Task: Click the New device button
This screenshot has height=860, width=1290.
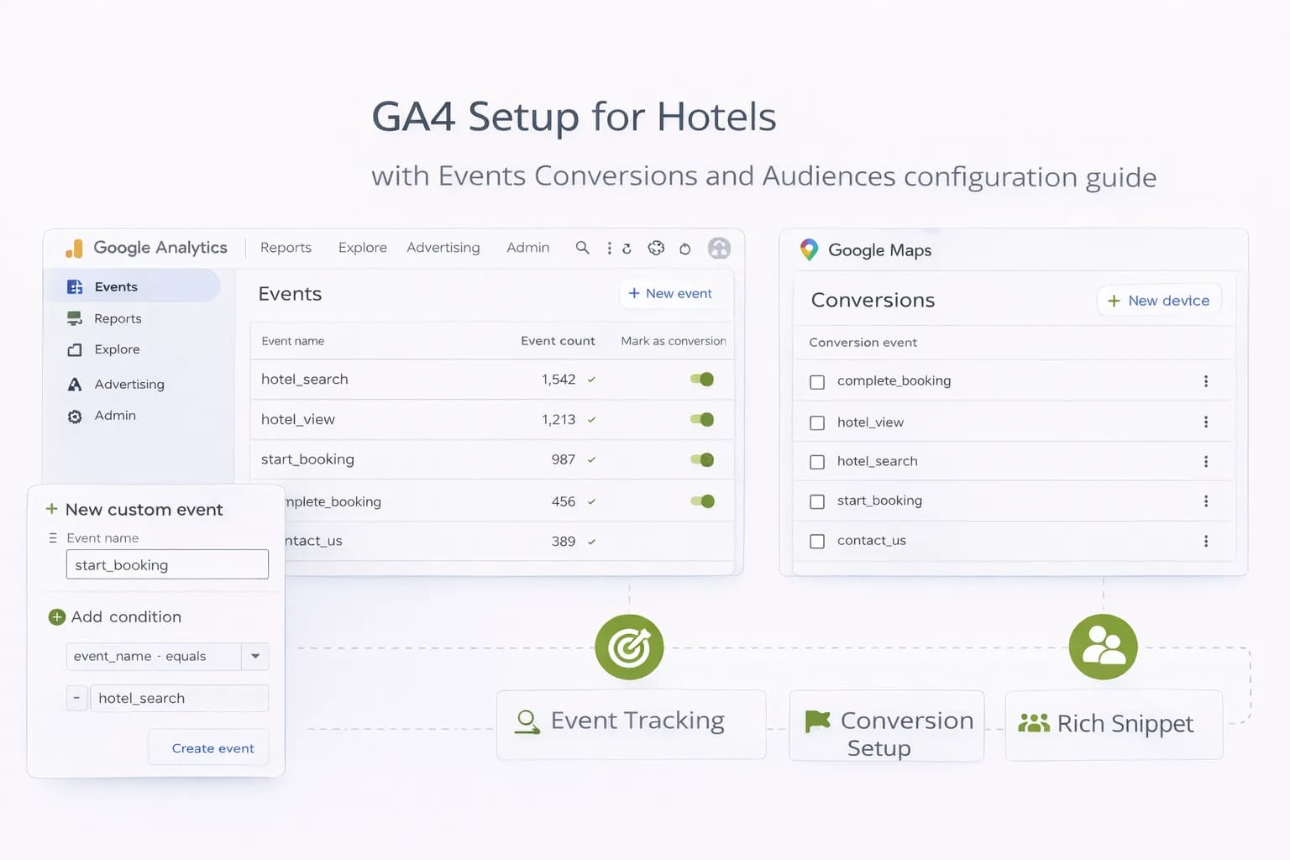Action: [1159, 301]
